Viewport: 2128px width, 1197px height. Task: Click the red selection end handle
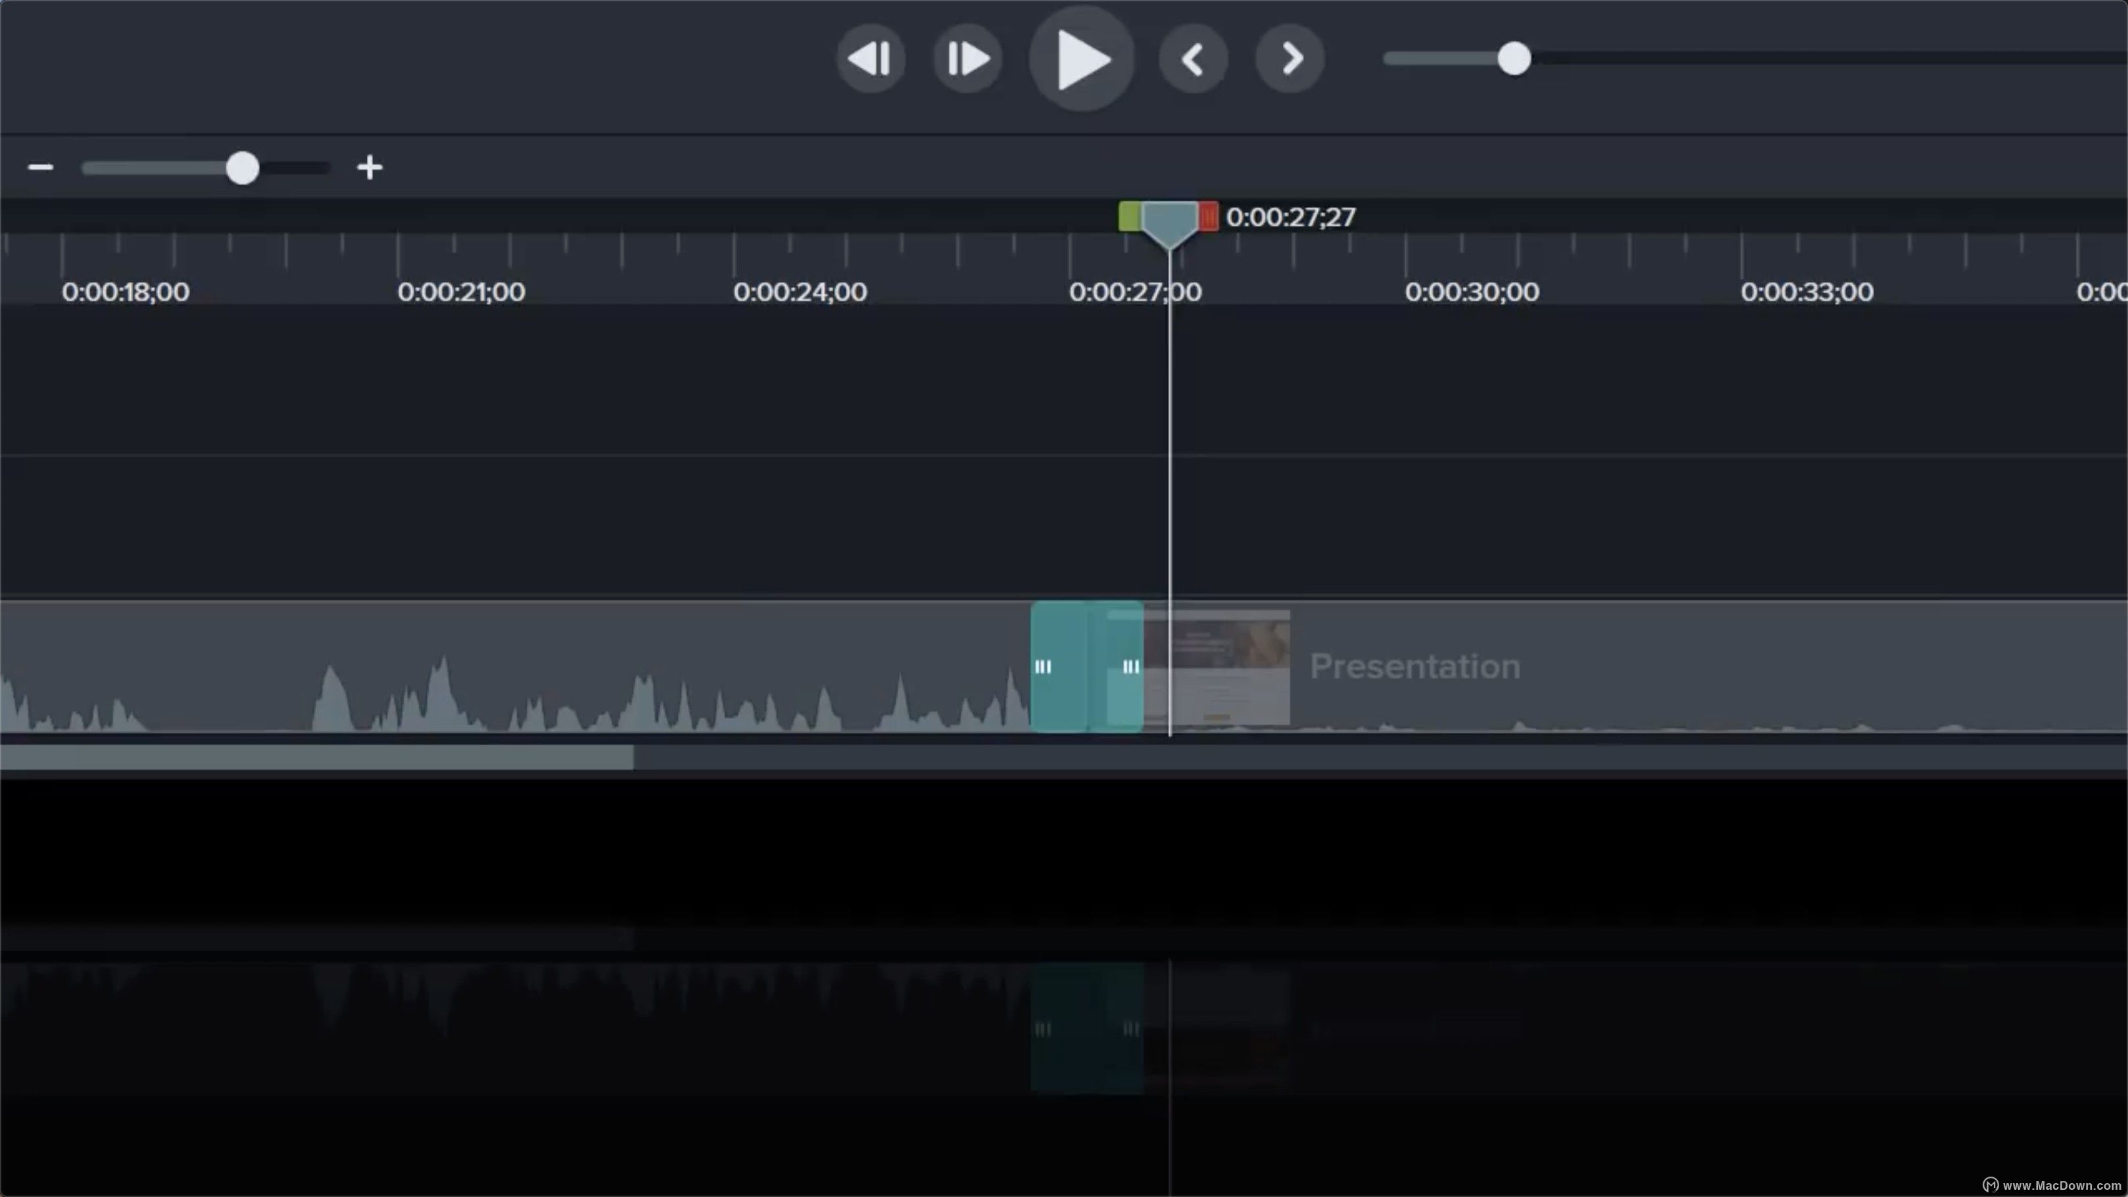pyautogui.click(x=1209, y=216)
